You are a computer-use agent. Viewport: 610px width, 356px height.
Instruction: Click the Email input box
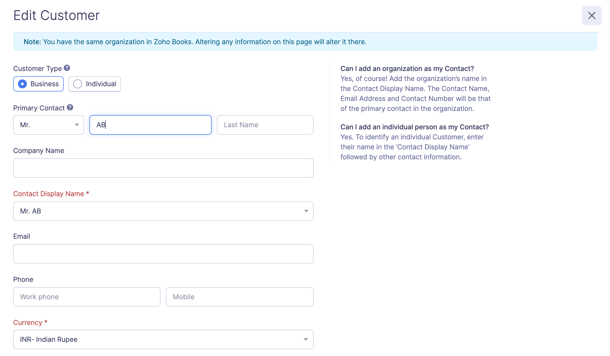coord(163,254)
